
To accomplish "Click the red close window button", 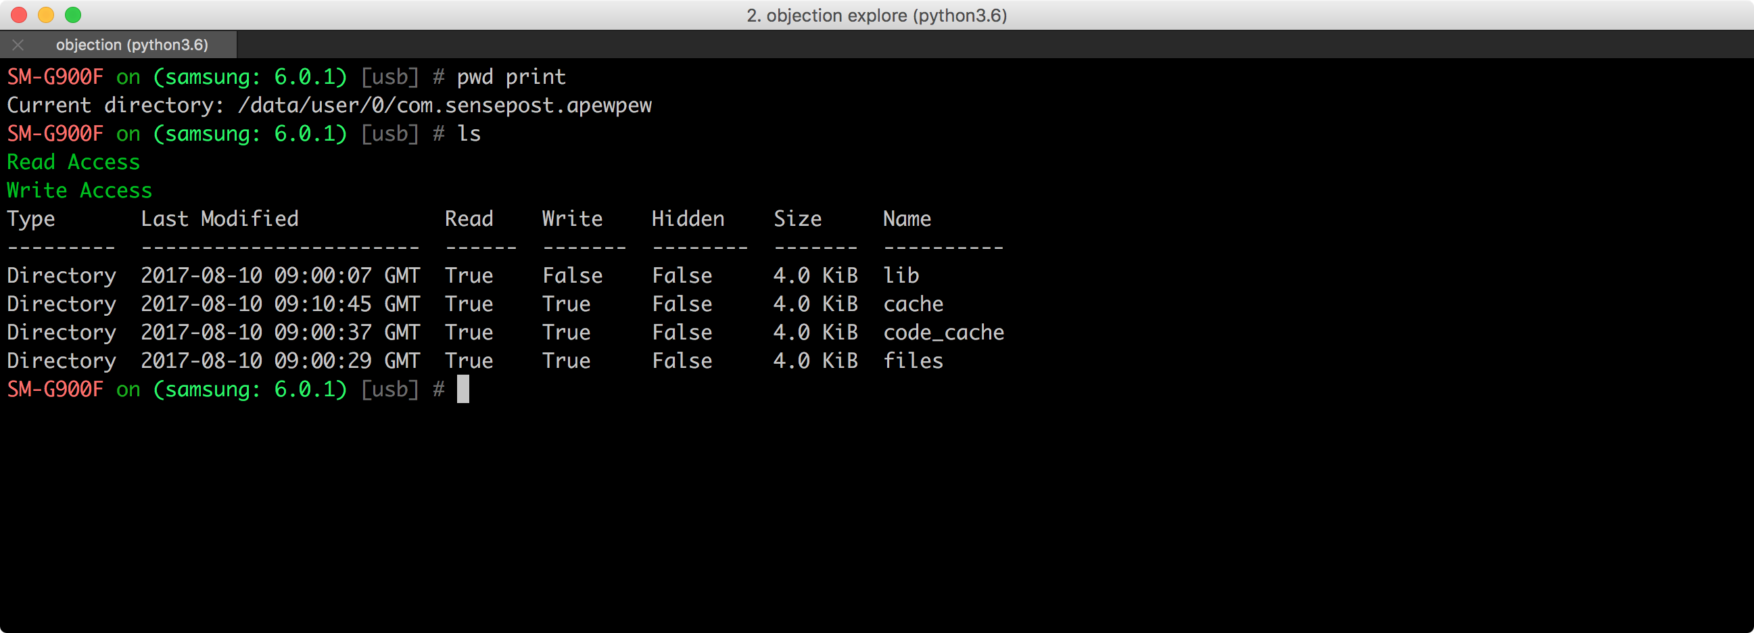I will (x=19, y=15).
